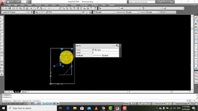The width and height of the screenshot is (198, 111).
Task: Click the Zoom Realtime magnifier icon
Action: point(63,8)
